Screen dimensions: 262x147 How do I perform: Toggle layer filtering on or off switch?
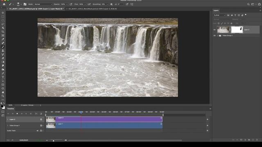tap(246, 15)
